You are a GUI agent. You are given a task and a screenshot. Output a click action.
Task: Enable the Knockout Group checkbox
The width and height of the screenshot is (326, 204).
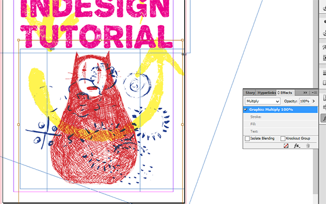(283, 139)
